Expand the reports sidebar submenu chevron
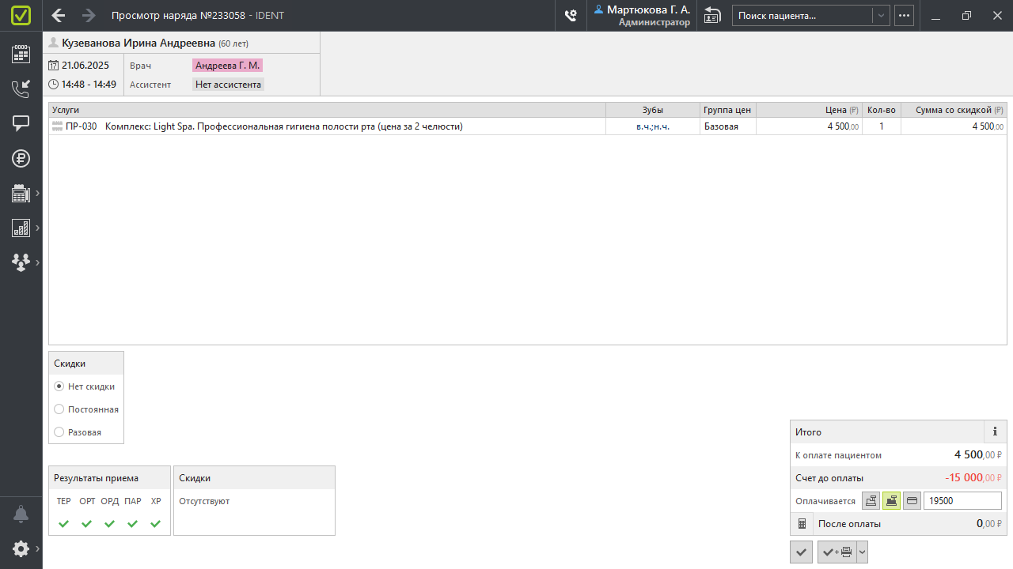 (37, 228)
